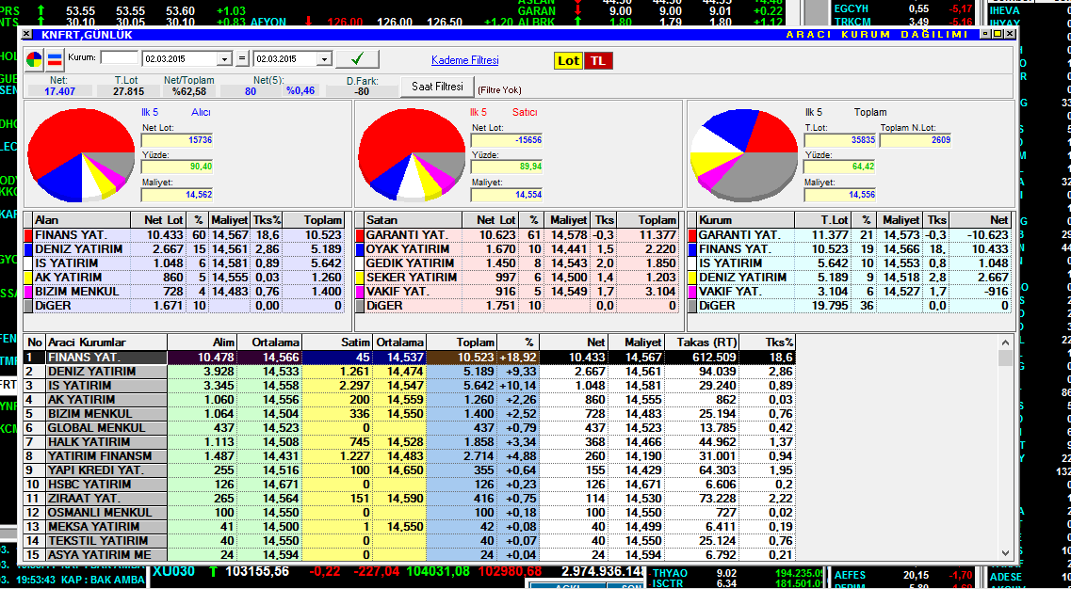Click the pie chart view icon
This screenshot has width=1071, height=589.
(34, 60)
